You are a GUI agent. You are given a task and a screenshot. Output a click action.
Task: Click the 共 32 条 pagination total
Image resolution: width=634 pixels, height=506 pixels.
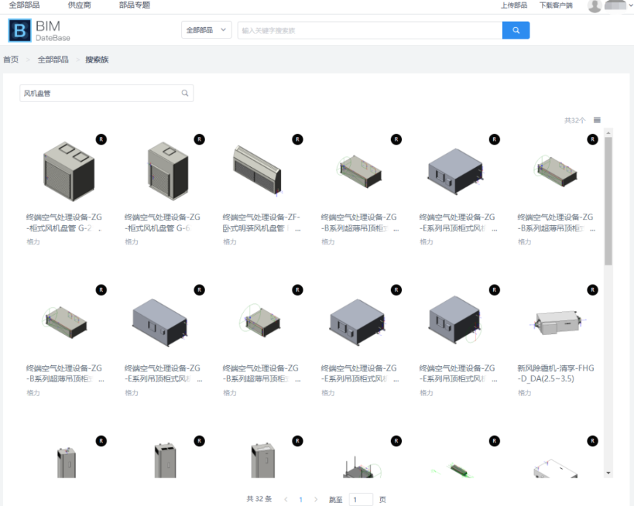(x=259, y=499)
